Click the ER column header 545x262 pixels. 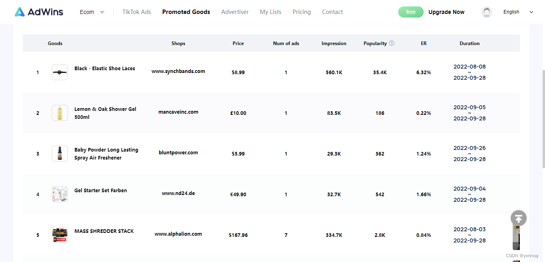coord(424,43)
